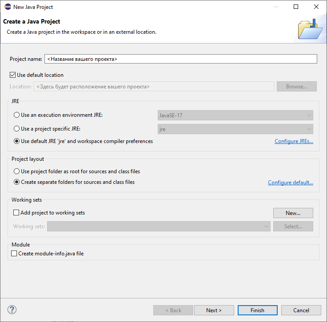Screen dimensions: 327x322
Task: Click inside the Project name field
Action: point(180,59)
